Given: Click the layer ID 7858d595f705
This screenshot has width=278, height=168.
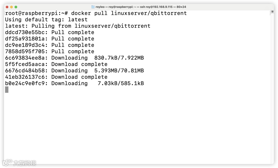Looking at the screenshot, I should tap(25, 51).
